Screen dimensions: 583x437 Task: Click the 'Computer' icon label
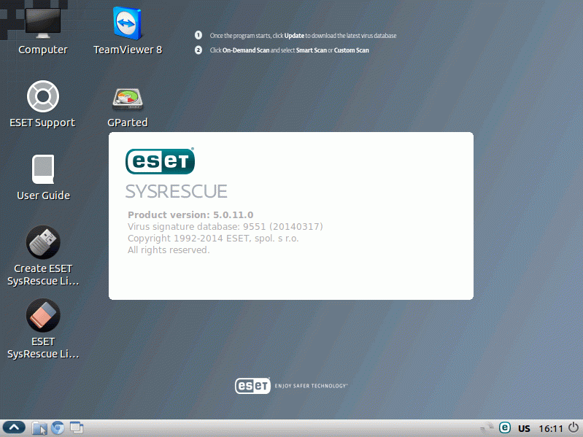(43, 50)
